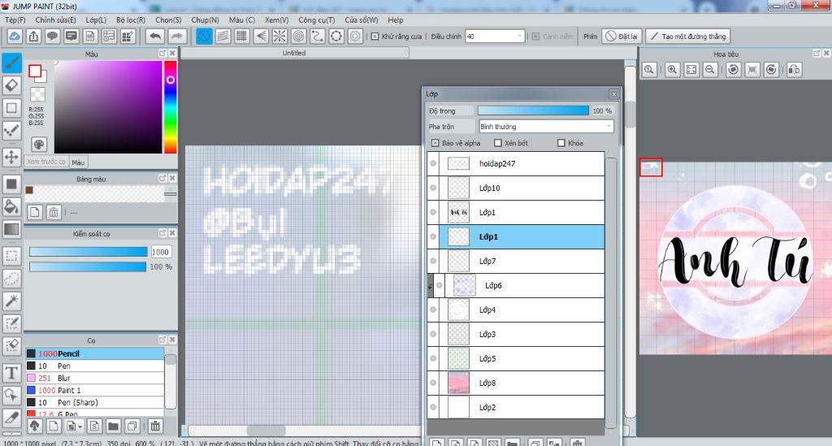Select the Untitled document tab

294,53
